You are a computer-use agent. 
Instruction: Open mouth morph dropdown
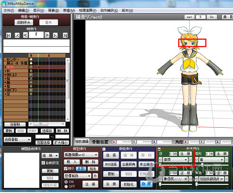point(212,159)
